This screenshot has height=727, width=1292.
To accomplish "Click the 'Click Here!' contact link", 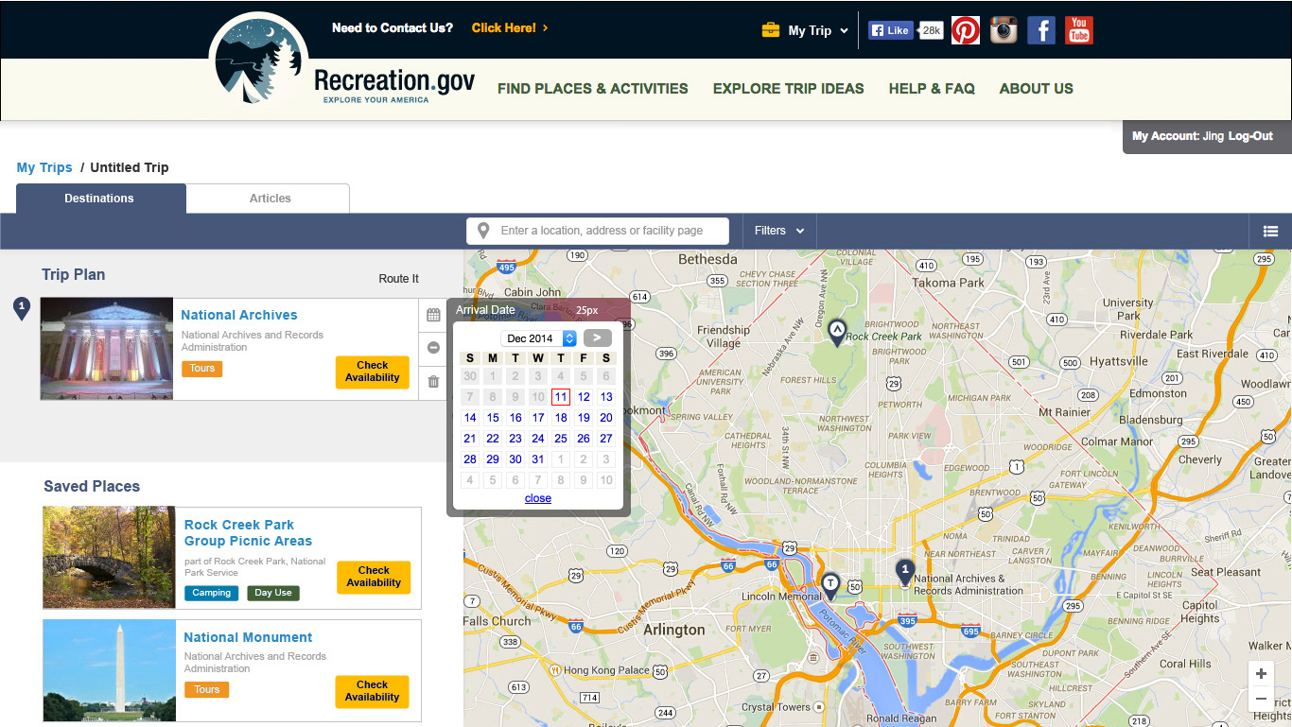I will (510, 28).
